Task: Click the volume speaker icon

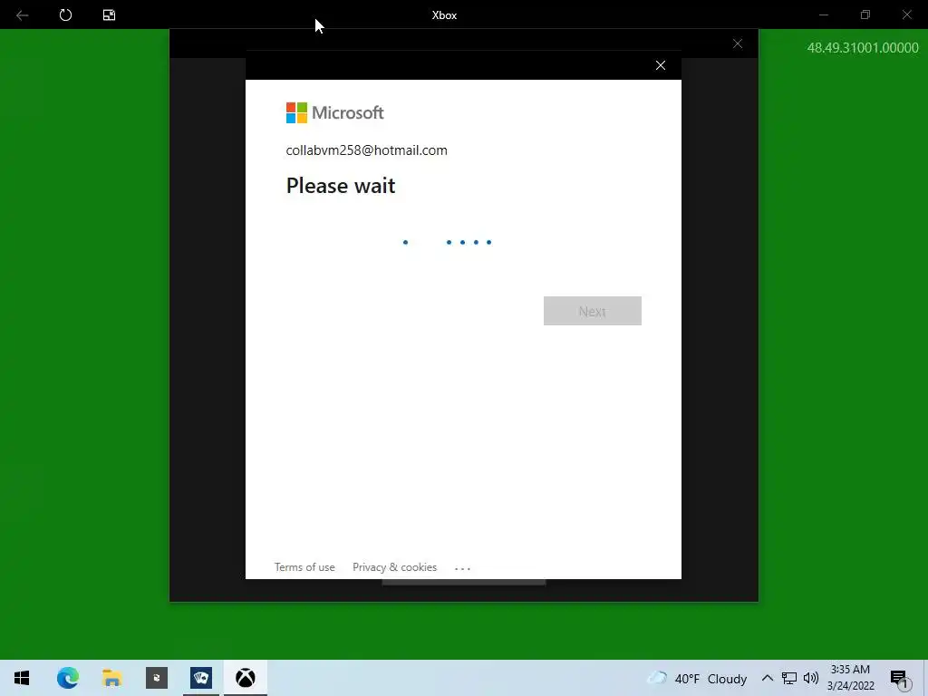Action: click(811, 678)
